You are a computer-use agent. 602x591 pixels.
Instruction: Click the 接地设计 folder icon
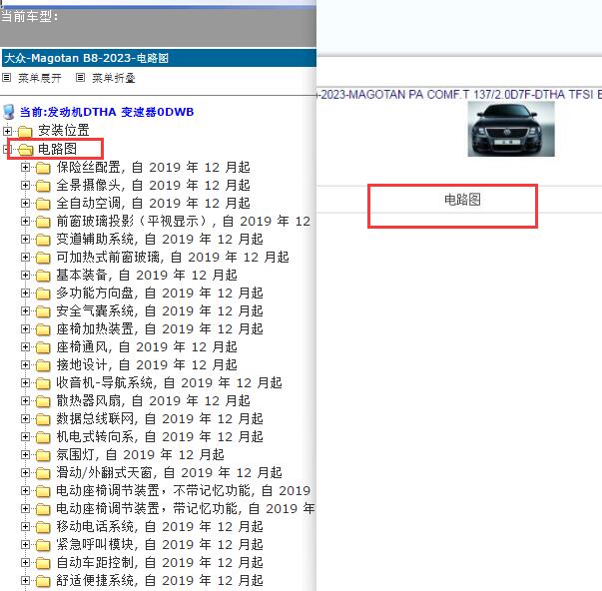pyautogui.click(x=43, y=365)
